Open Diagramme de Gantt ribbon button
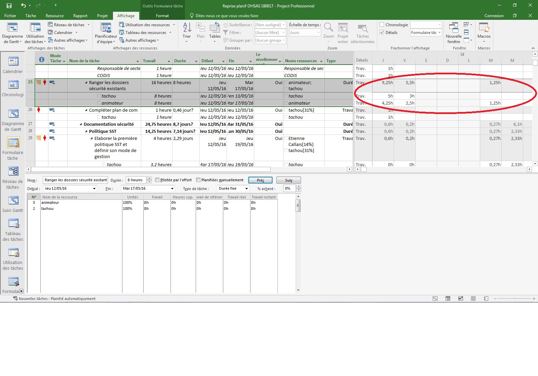The height and width of the screenshot is (376, 538). [x=12, y=33]
